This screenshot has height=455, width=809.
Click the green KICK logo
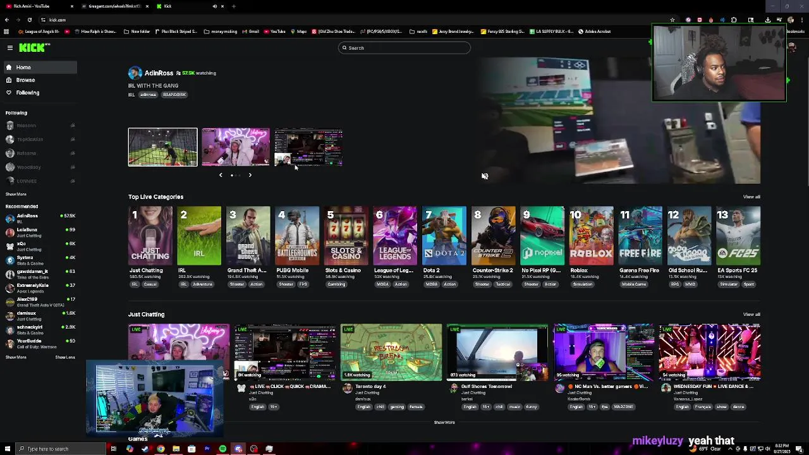tap(34, 47)
